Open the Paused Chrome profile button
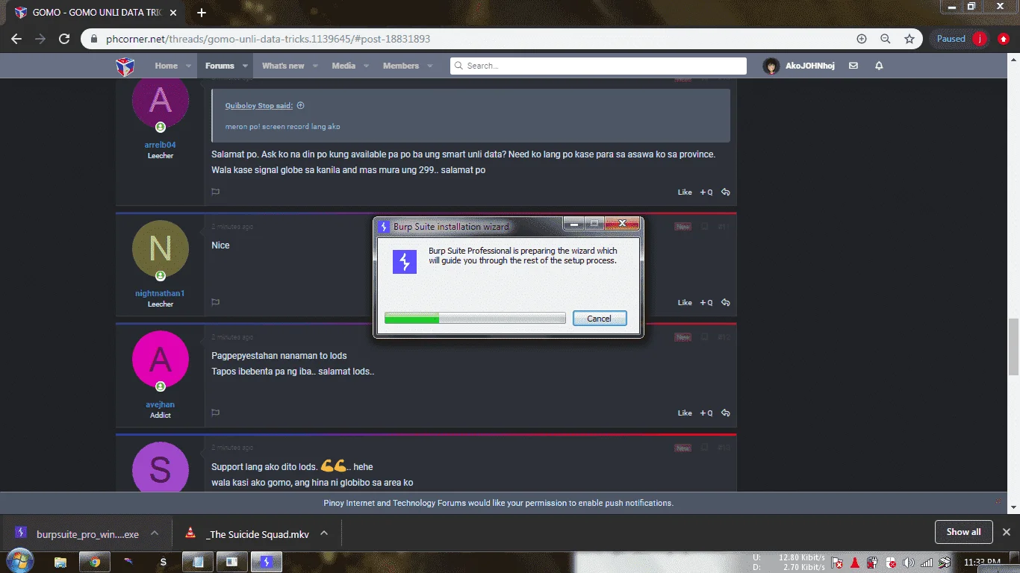This screenshot has width=1020, height=573. tap(962, 39)
